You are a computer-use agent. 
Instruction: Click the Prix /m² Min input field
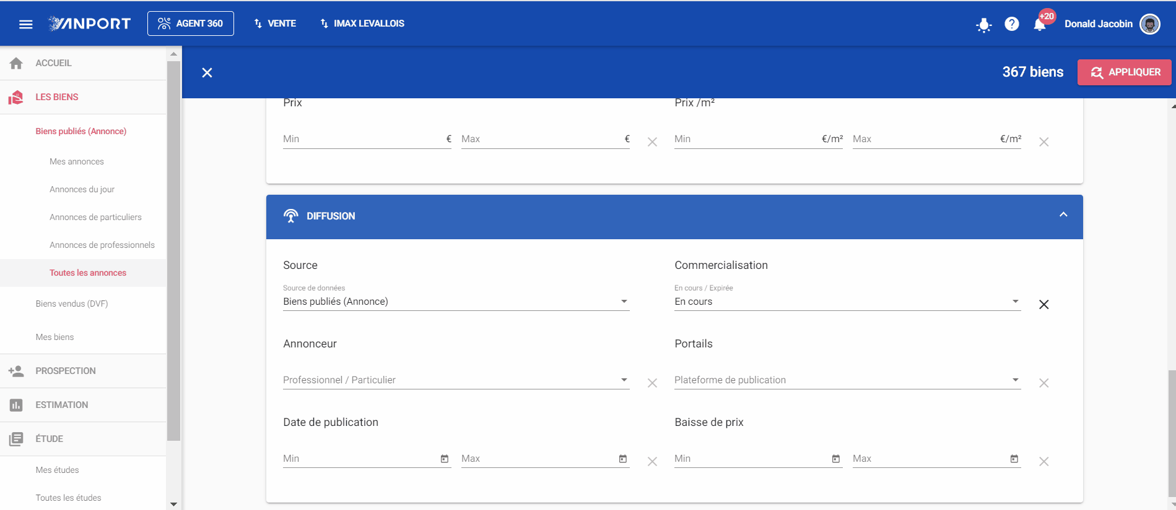[759, 139]
